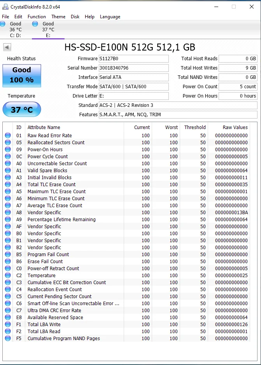Click the status icon for Current Pending Sector Count
This screenshot has width=261, height=365.
[8, 296]
